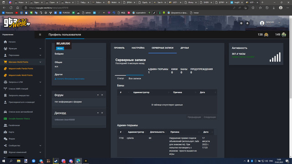Open Facebrowser sidebar icon
The image size is (292, 164).
click(5, 125)
